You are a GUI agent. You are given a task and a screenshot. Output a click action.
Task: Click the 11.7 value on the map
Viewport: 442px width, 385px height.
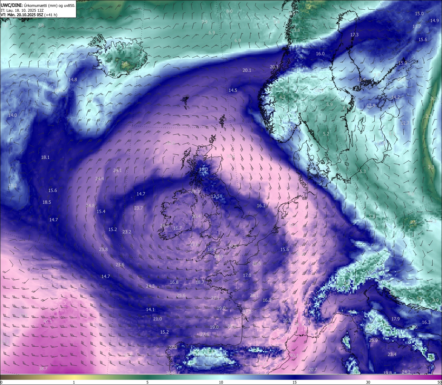(x=417, y=27)
